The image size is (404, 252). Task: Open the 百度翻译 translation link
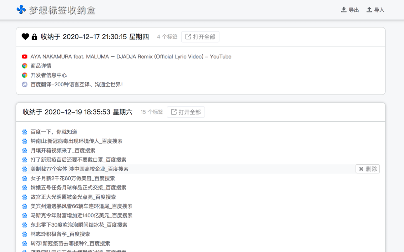(76, 85)
